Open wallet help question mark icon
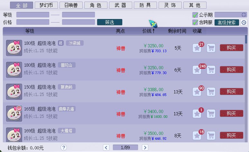This screenshot has width=249, height=152. (64, 147)
